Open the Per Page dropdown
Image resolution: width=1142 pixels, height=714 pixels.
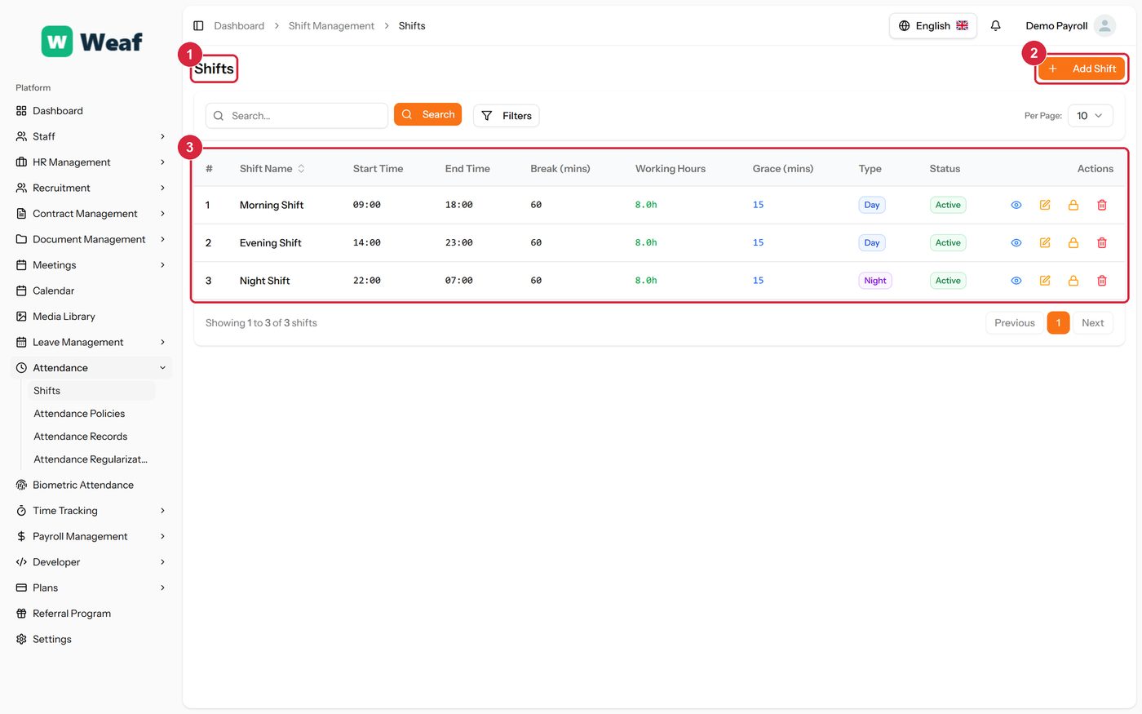pos(1090,116)
